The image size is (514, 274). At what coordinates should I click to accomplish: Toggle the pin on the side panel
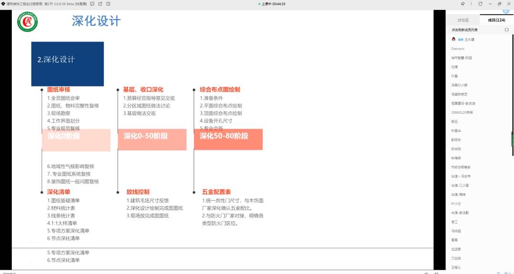pos(463,3)
